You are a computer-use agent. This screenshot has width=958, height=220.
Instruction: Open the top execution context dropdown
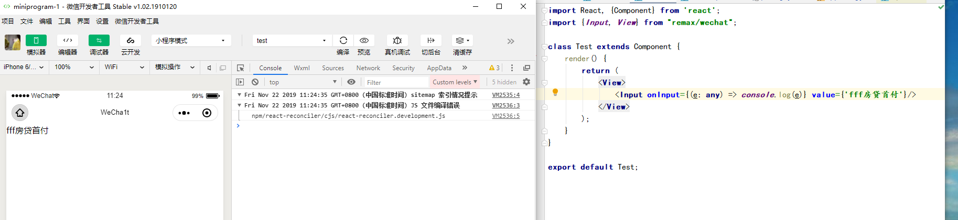pos(303,82)
